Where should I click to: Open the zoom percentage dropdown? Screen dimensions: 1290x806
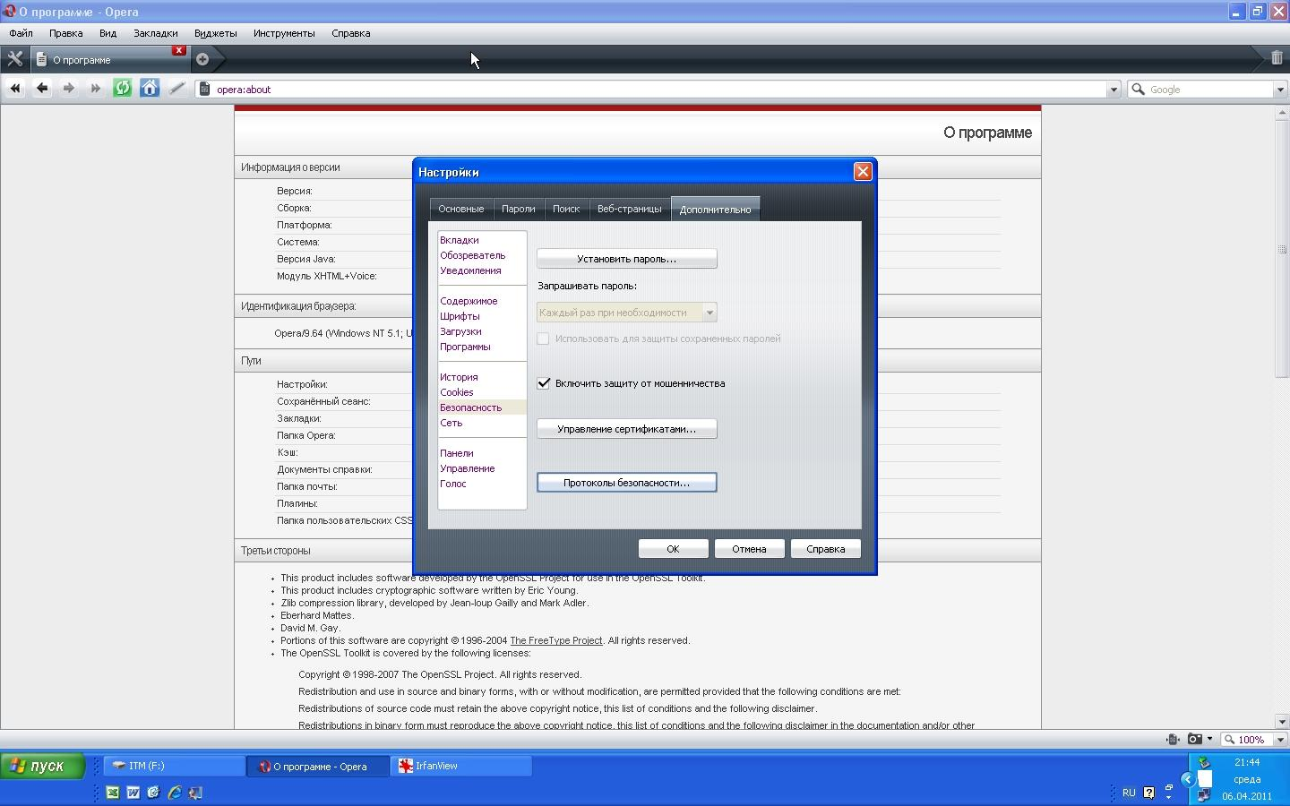point(1280,740)
